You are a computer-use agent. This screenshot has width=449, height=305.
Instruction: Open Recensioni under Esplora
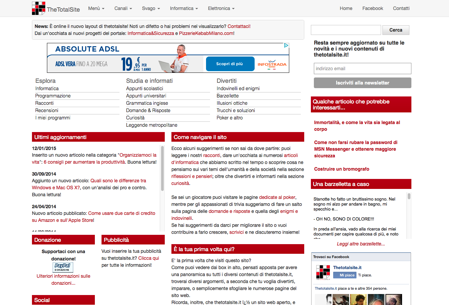pos(47,110)
